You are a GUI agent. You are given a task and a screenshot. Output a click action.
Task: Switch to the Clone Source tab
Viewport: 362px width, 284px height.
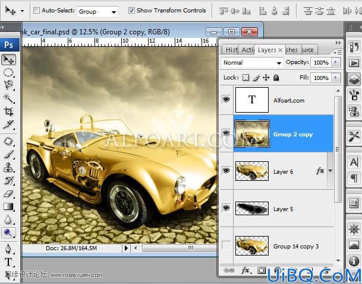click(x=308, y=50)
